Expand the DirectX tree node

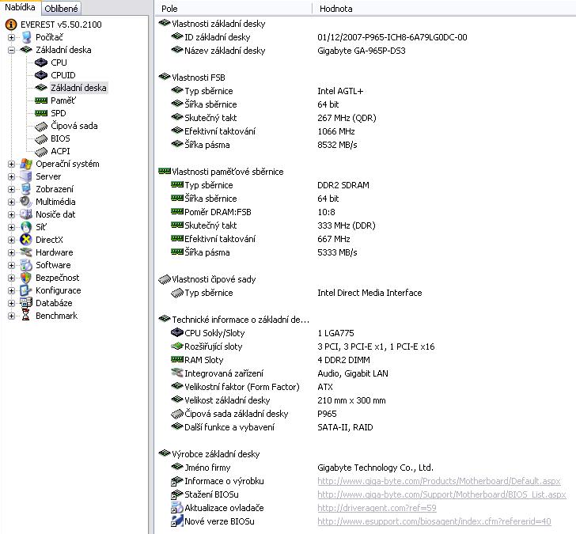coord(11,240)
